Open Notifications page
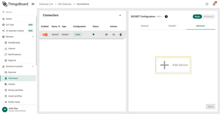This screenshot has width=220, height=114. point(18,54)
